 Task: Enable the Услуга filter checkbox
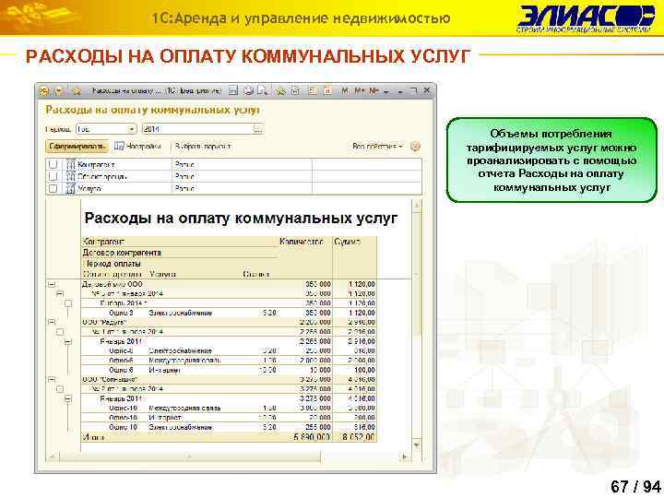tap(53, 188)
